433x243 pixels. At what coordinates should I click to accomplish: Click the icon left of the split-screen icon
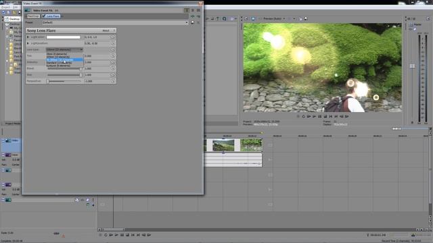(x=246, y=19)
